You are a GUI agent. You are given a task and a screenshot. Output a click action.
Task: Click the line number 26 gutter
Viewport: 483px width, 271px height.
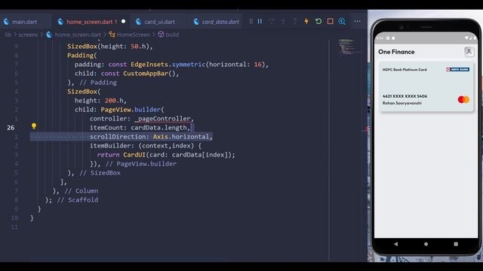coord(11,127)
